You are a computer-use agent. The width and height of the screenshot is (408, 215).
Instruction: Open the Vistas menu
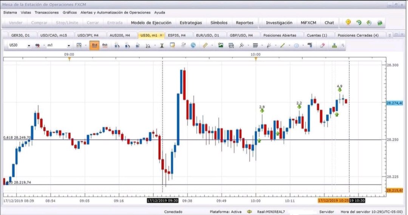pos(26,12)
